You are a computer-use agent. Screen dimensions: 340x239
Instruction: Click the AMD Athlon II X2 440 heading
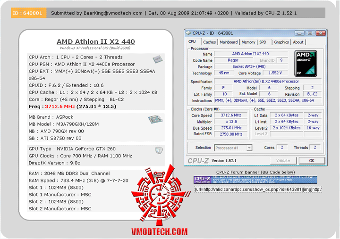pyautogui.click(x=95, y=41)
